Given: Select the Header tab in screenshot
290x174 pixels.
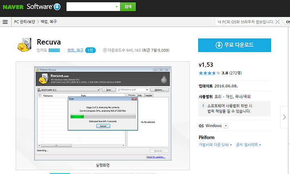Looking at the screenshot, I should pos(149,95).
